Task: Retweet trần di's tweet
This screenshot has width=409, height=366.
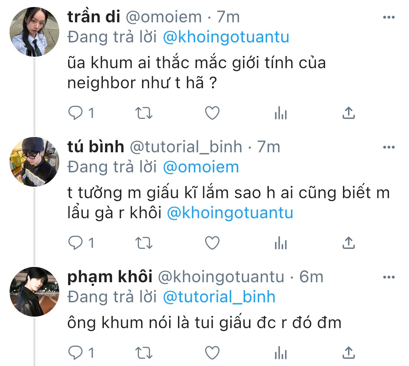Action: click(x=144, y=113)
